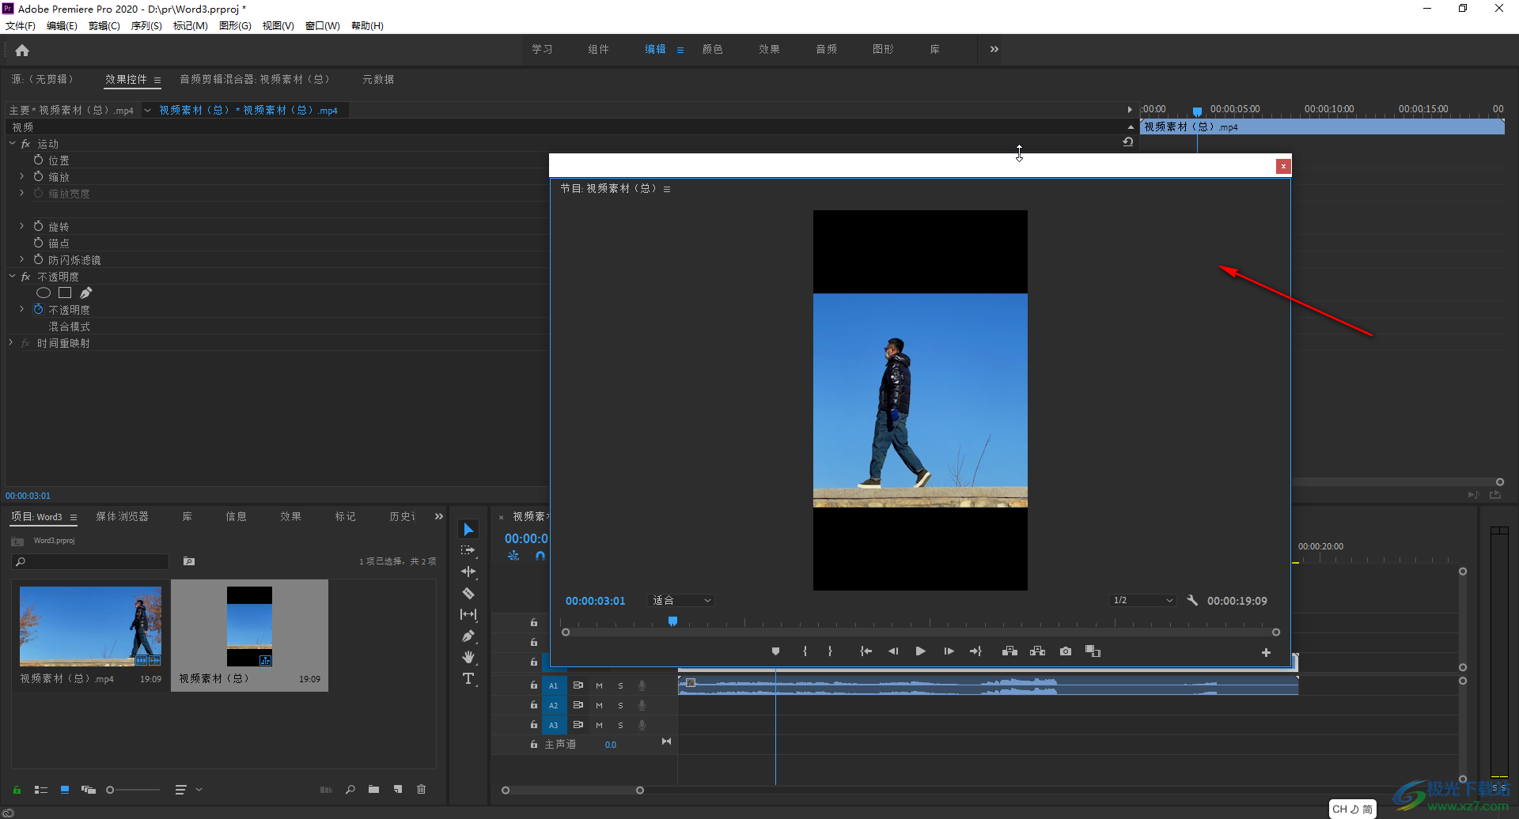Open the 媒体浏览器 tab
1519x819 pixels.
pos(122,516)
